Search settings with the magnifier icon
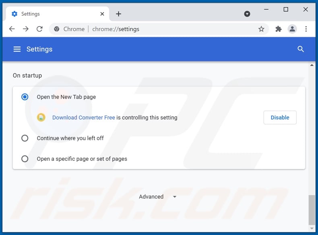The height and width of the screenshot is (235, 318). [x=301, y=49]
